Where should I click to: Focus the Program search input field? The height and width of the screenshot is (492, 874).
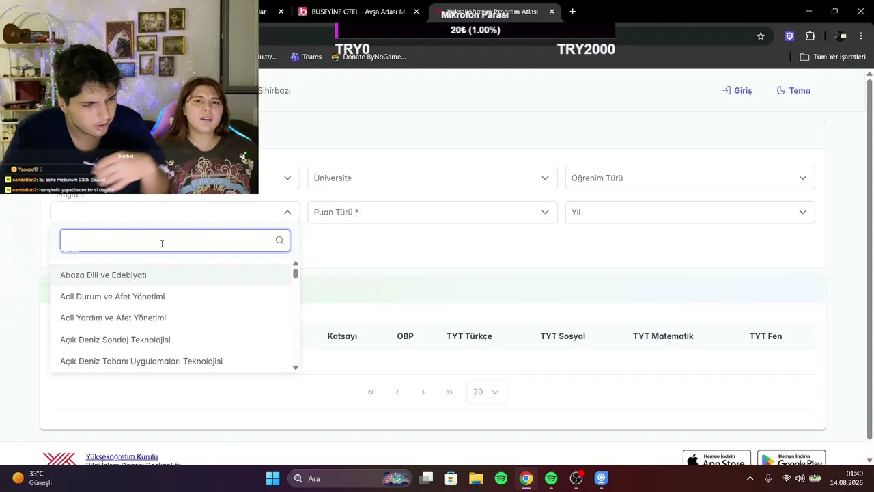pyautogui.click(x=175, y=241)
